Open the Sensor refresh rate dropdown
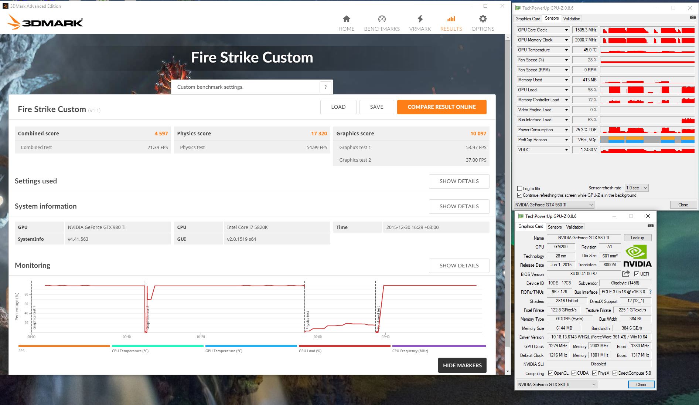This screenshot has width=699, height=405. pos(637,188)
